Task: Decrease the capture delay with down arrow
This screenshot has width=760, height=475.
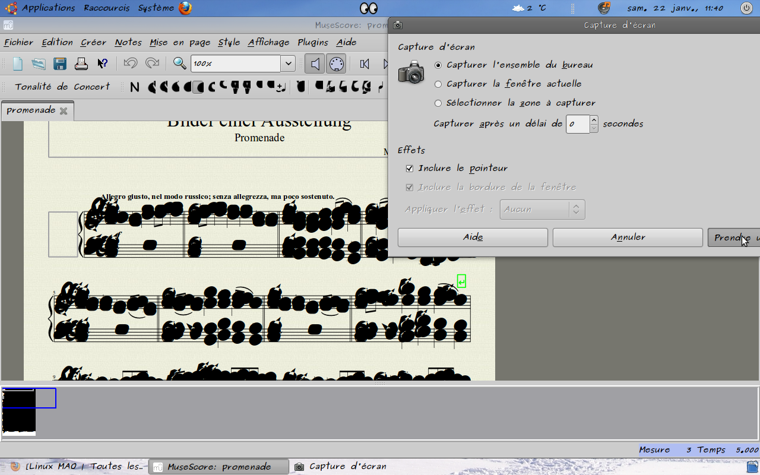Action: pos(594,128)
